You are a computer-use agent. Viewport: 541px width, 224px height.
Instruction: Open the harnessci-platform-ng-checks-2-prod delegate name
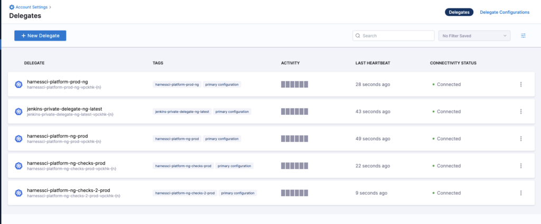pos(68,190)
